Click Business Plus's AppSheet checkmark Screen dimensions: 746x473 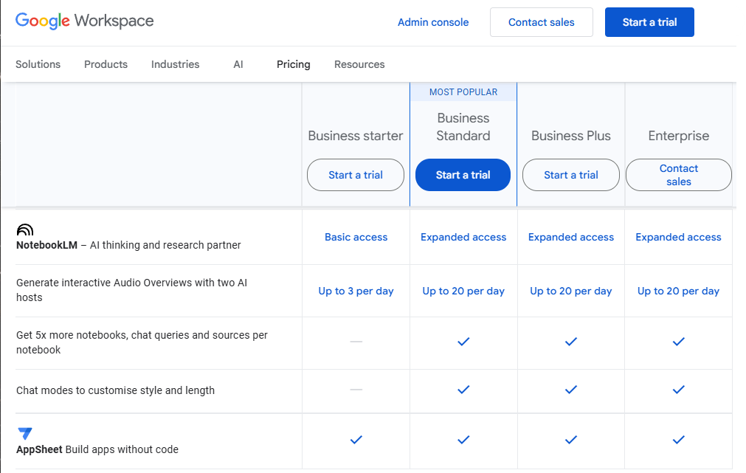point(570,440)
